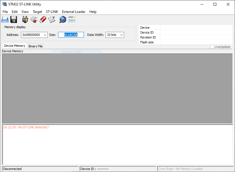Connect to the target plug icon
235x172 pixels.
[x=25, y=20]
